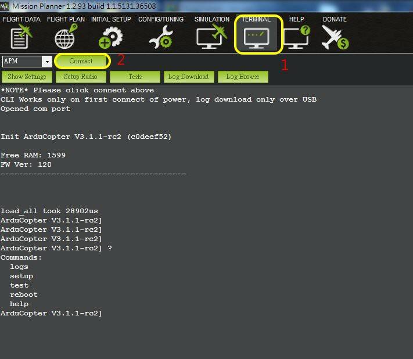Viewport: 413px width, 359px height.
Task: Click the 'logs' command in terminal list
Action: [x=19, y=267]
